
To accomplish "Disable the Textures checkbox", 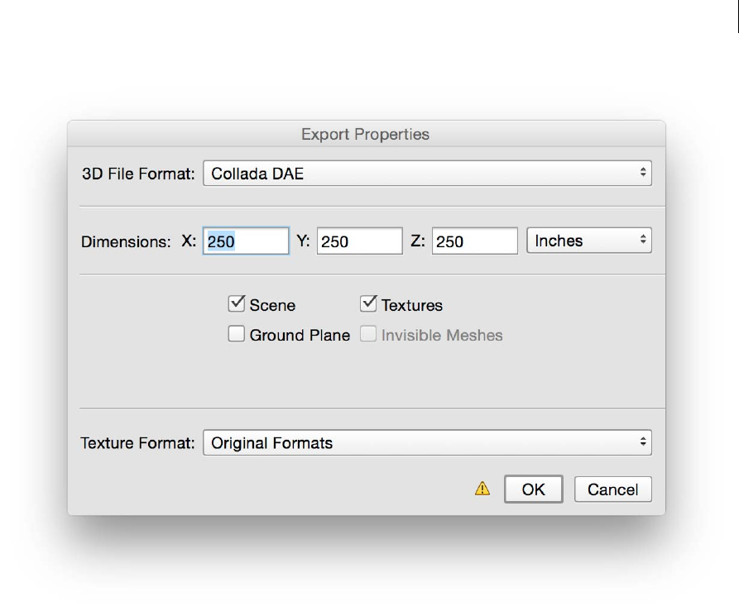I will point(369,304).
